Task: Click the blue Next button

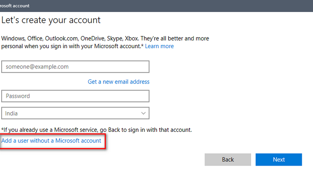Action: click(279, 160)
